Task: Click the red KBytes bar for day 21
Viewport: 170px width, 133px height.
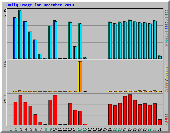Action: (x=110, y=115)
